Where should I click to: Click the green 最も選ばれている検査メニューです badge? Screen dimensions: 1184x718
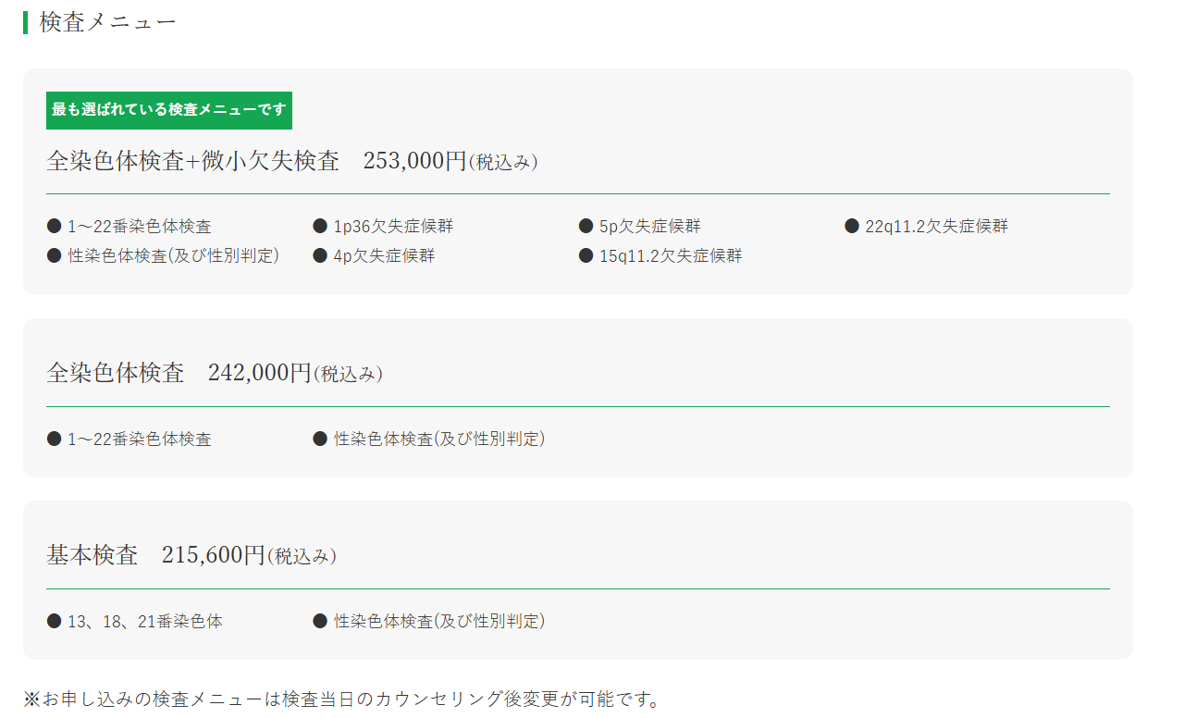point(169,110)
